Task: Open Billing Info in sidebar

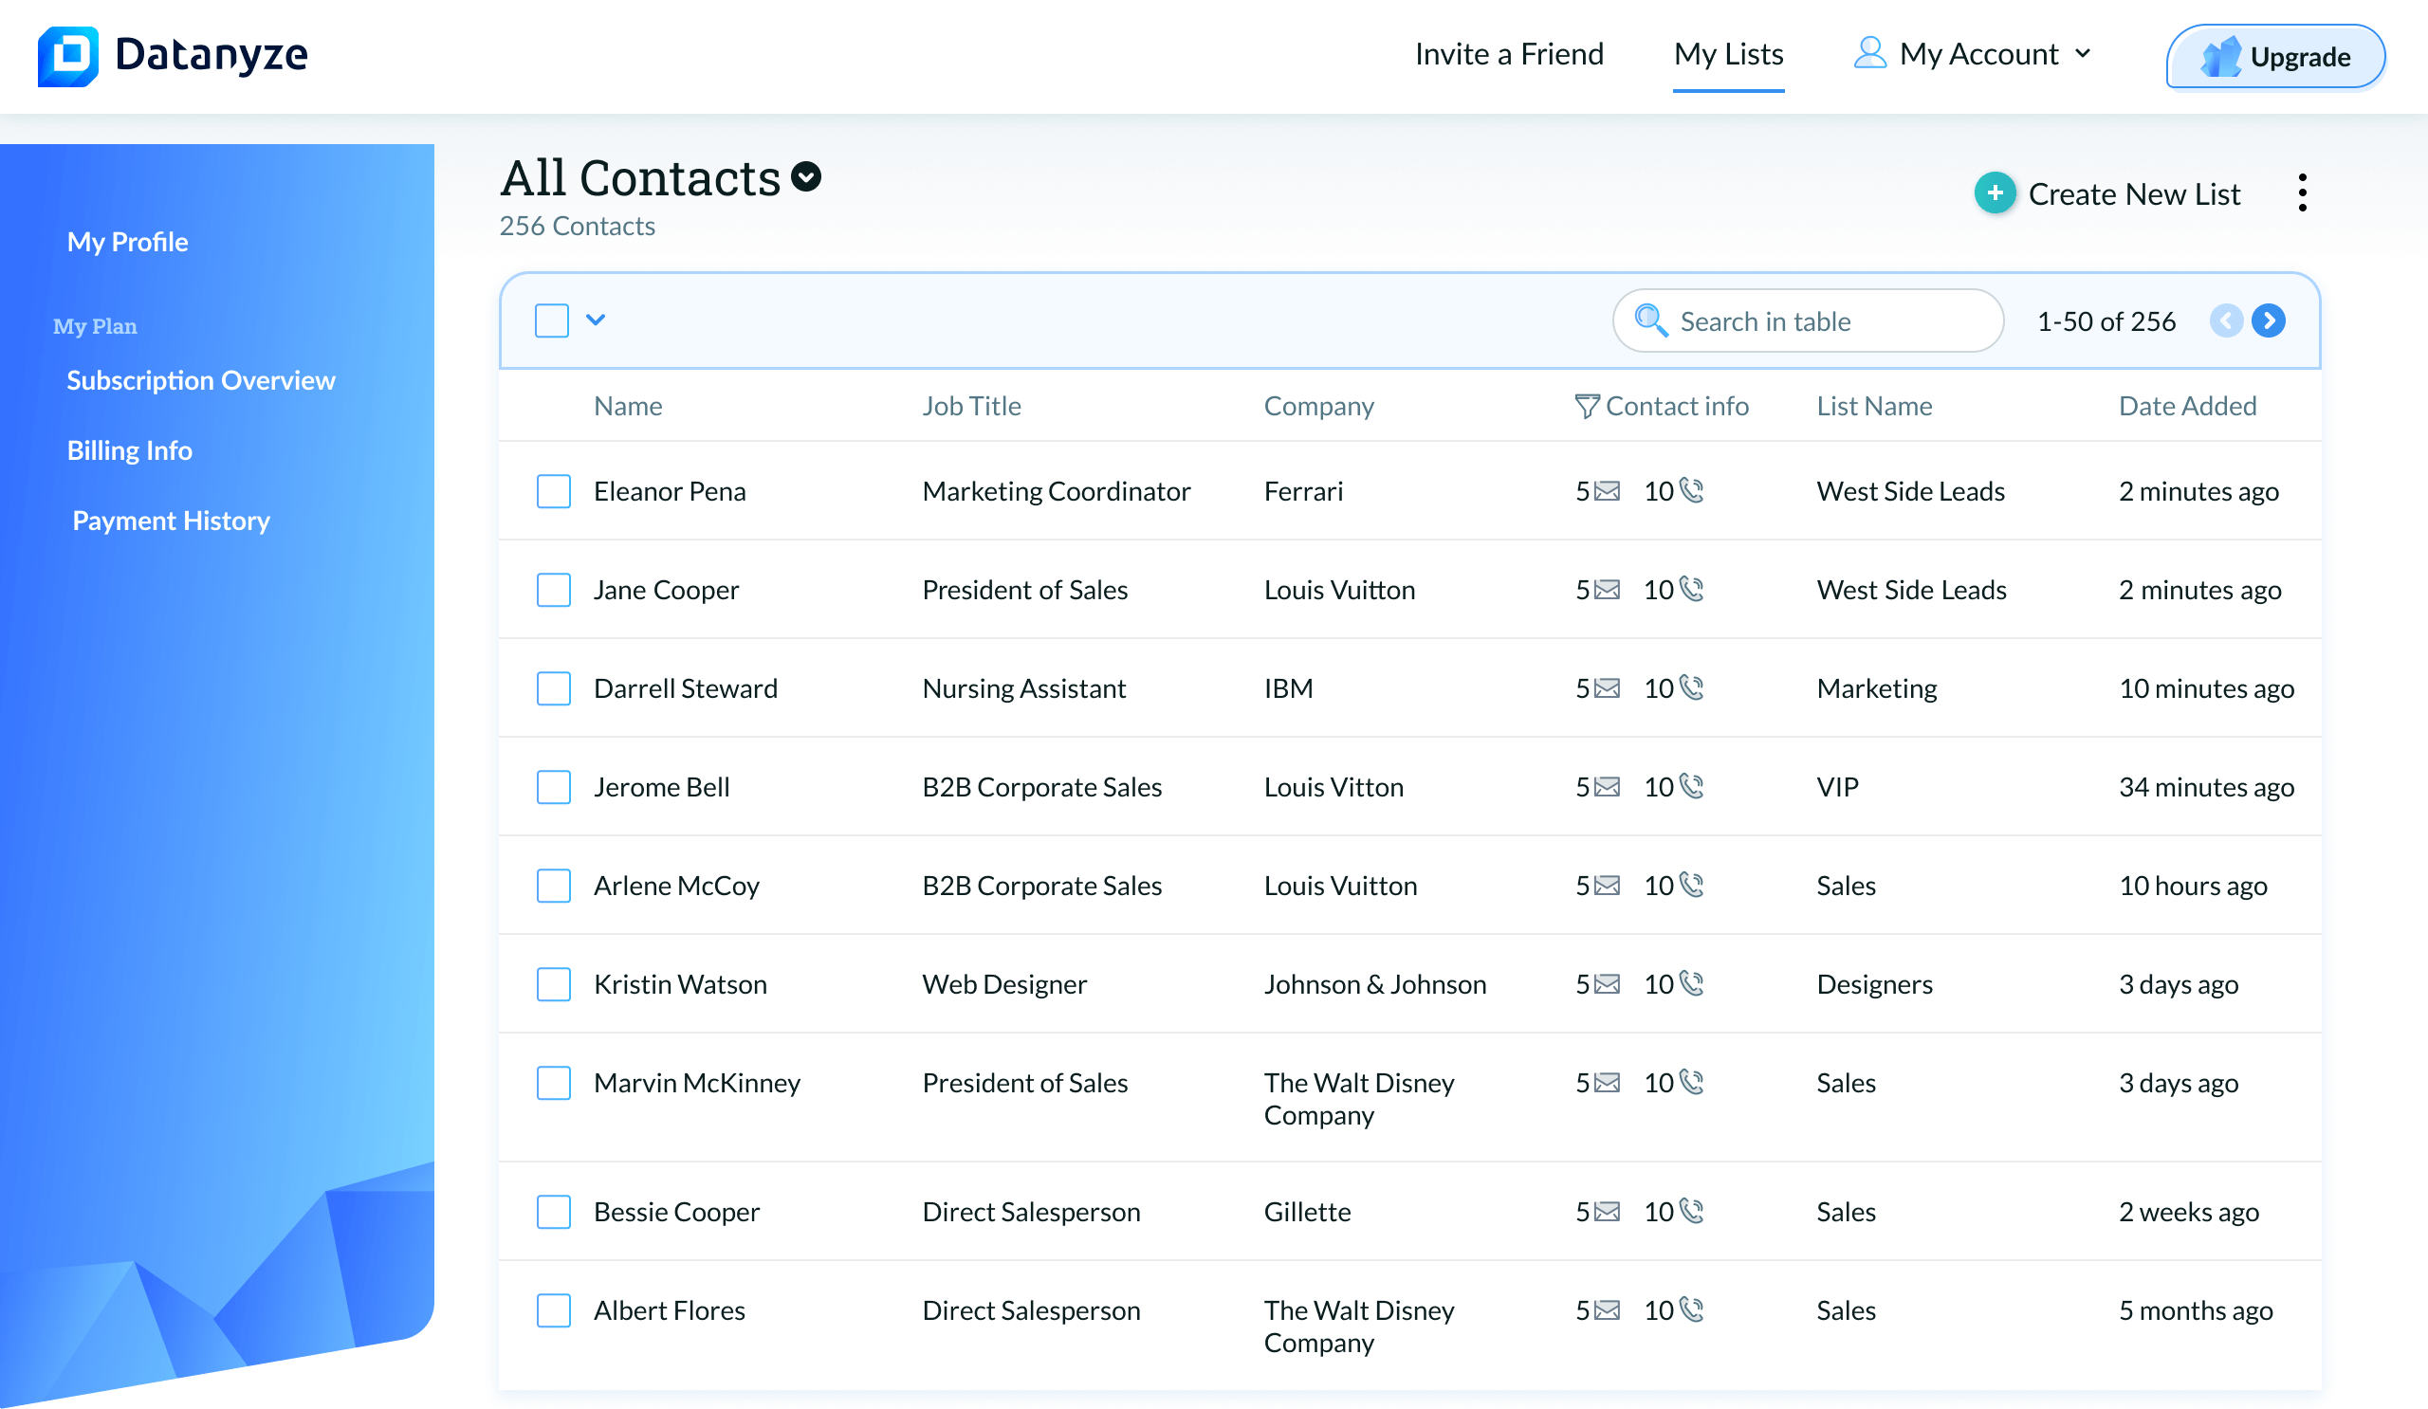Action: coord(129,450)
